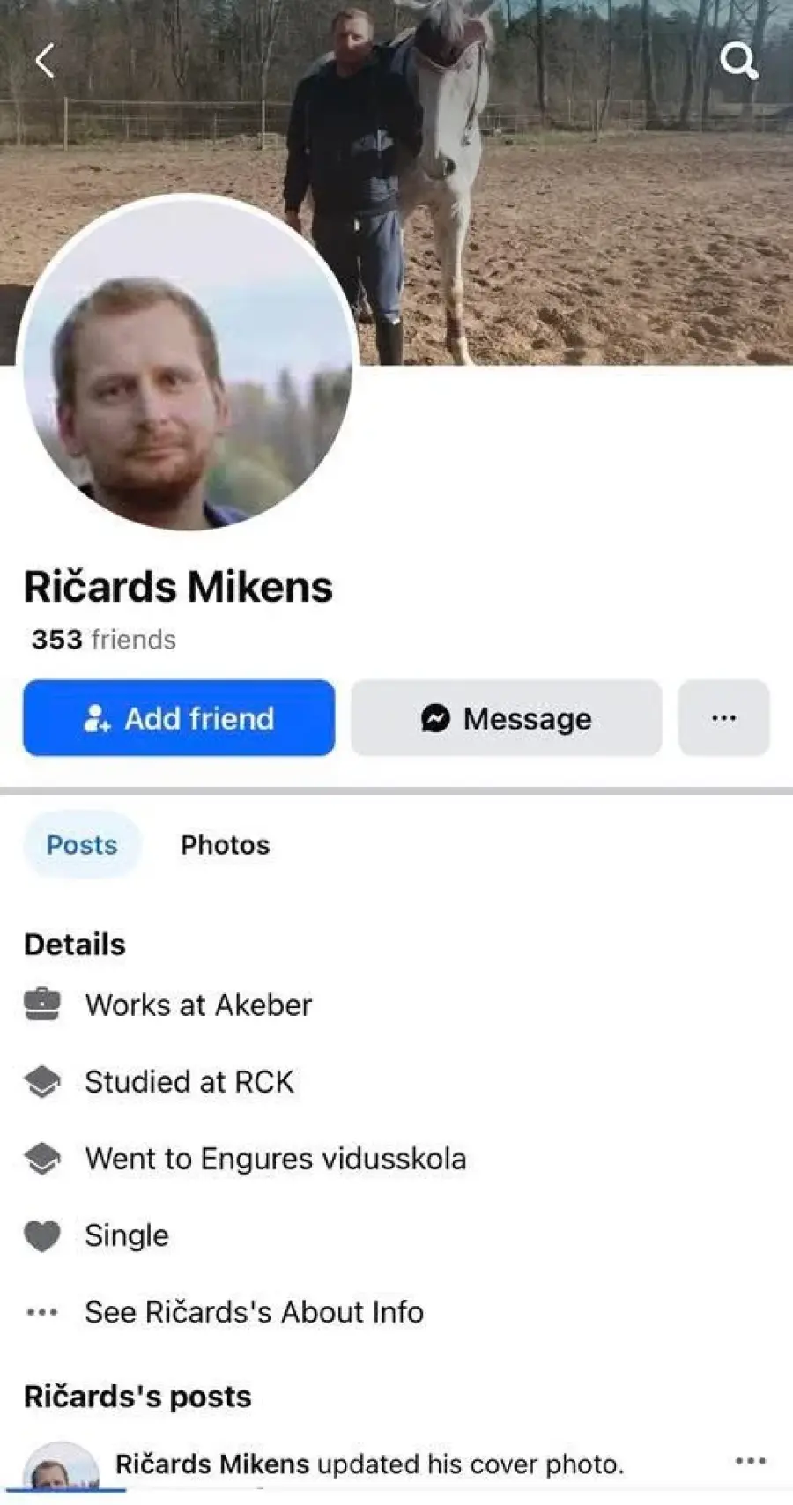This screenshot has width=793, height=1505.
Task: Tap the heart icon beside Single
Action: pyautogui.click(x=42, y=1235)
